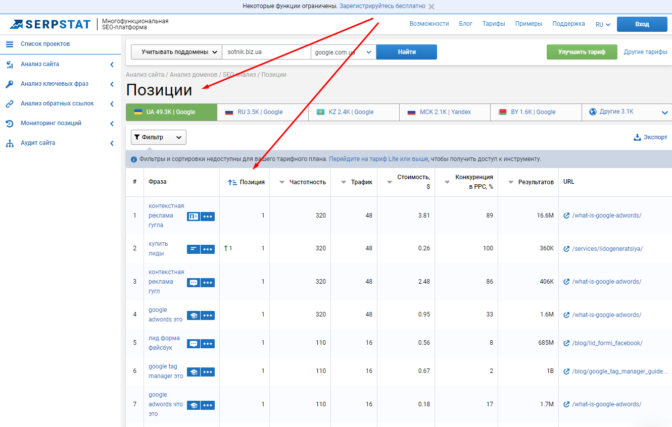Click sort arrow of the Результатов column
672x427 pixels.
[511, 182]
